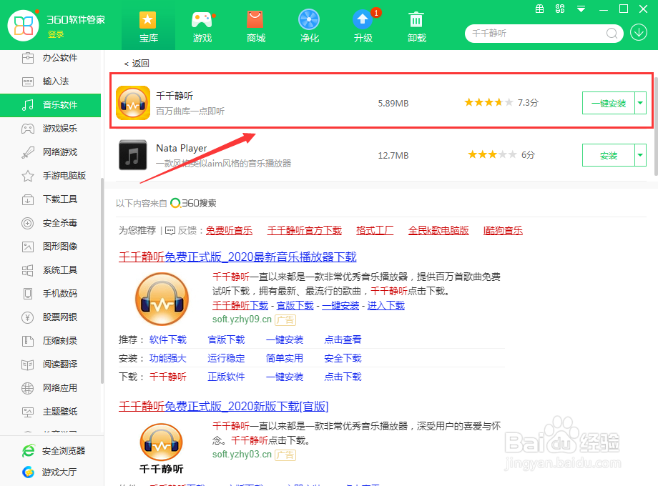
Task: Click 软件下载 in the 推荐 row
Action: coord(168,339)
